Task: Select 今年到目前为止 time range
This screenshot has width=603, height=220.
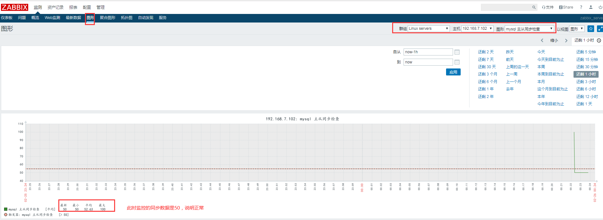Action: pyautogui.click(x=551, y=104)
